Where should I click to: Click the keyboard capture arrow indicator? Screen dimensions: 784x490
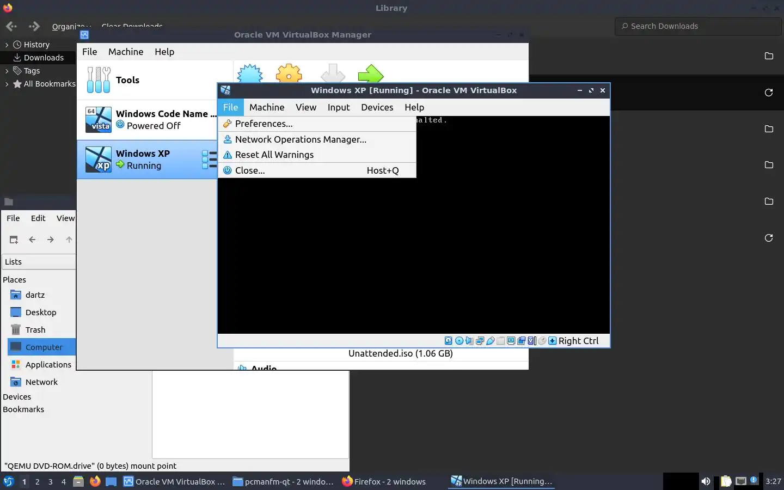click(x=552, y=341)
